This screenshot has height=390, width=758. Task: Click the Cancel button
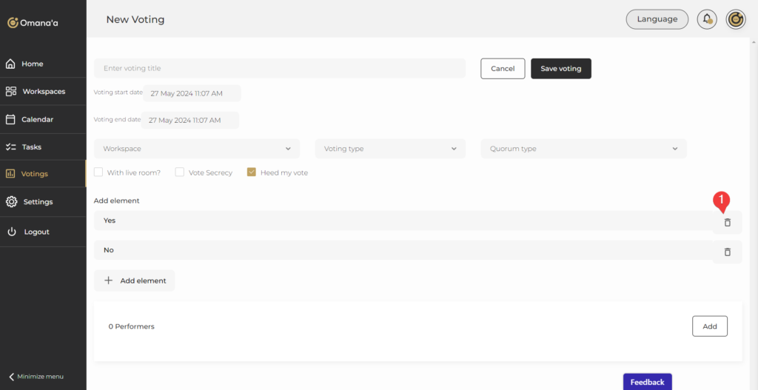(503, 69)
